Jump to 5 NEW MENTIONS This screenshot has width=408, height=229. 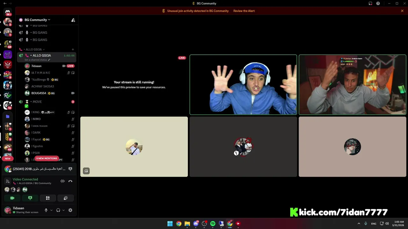[47, 158]
